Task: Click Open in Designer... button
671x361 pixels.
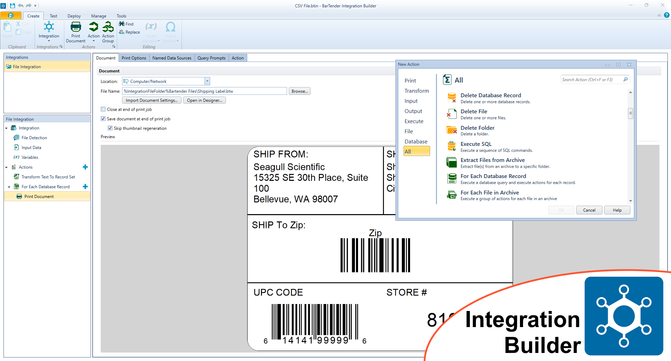Action: pyautogui.click(x=205, y=100)
